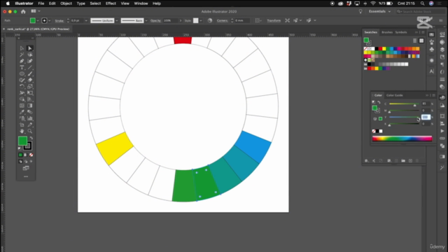This screenshot has width=448, height=252.
Task: Switch to Draw Normal mode
Action: (x=20, y=162)
